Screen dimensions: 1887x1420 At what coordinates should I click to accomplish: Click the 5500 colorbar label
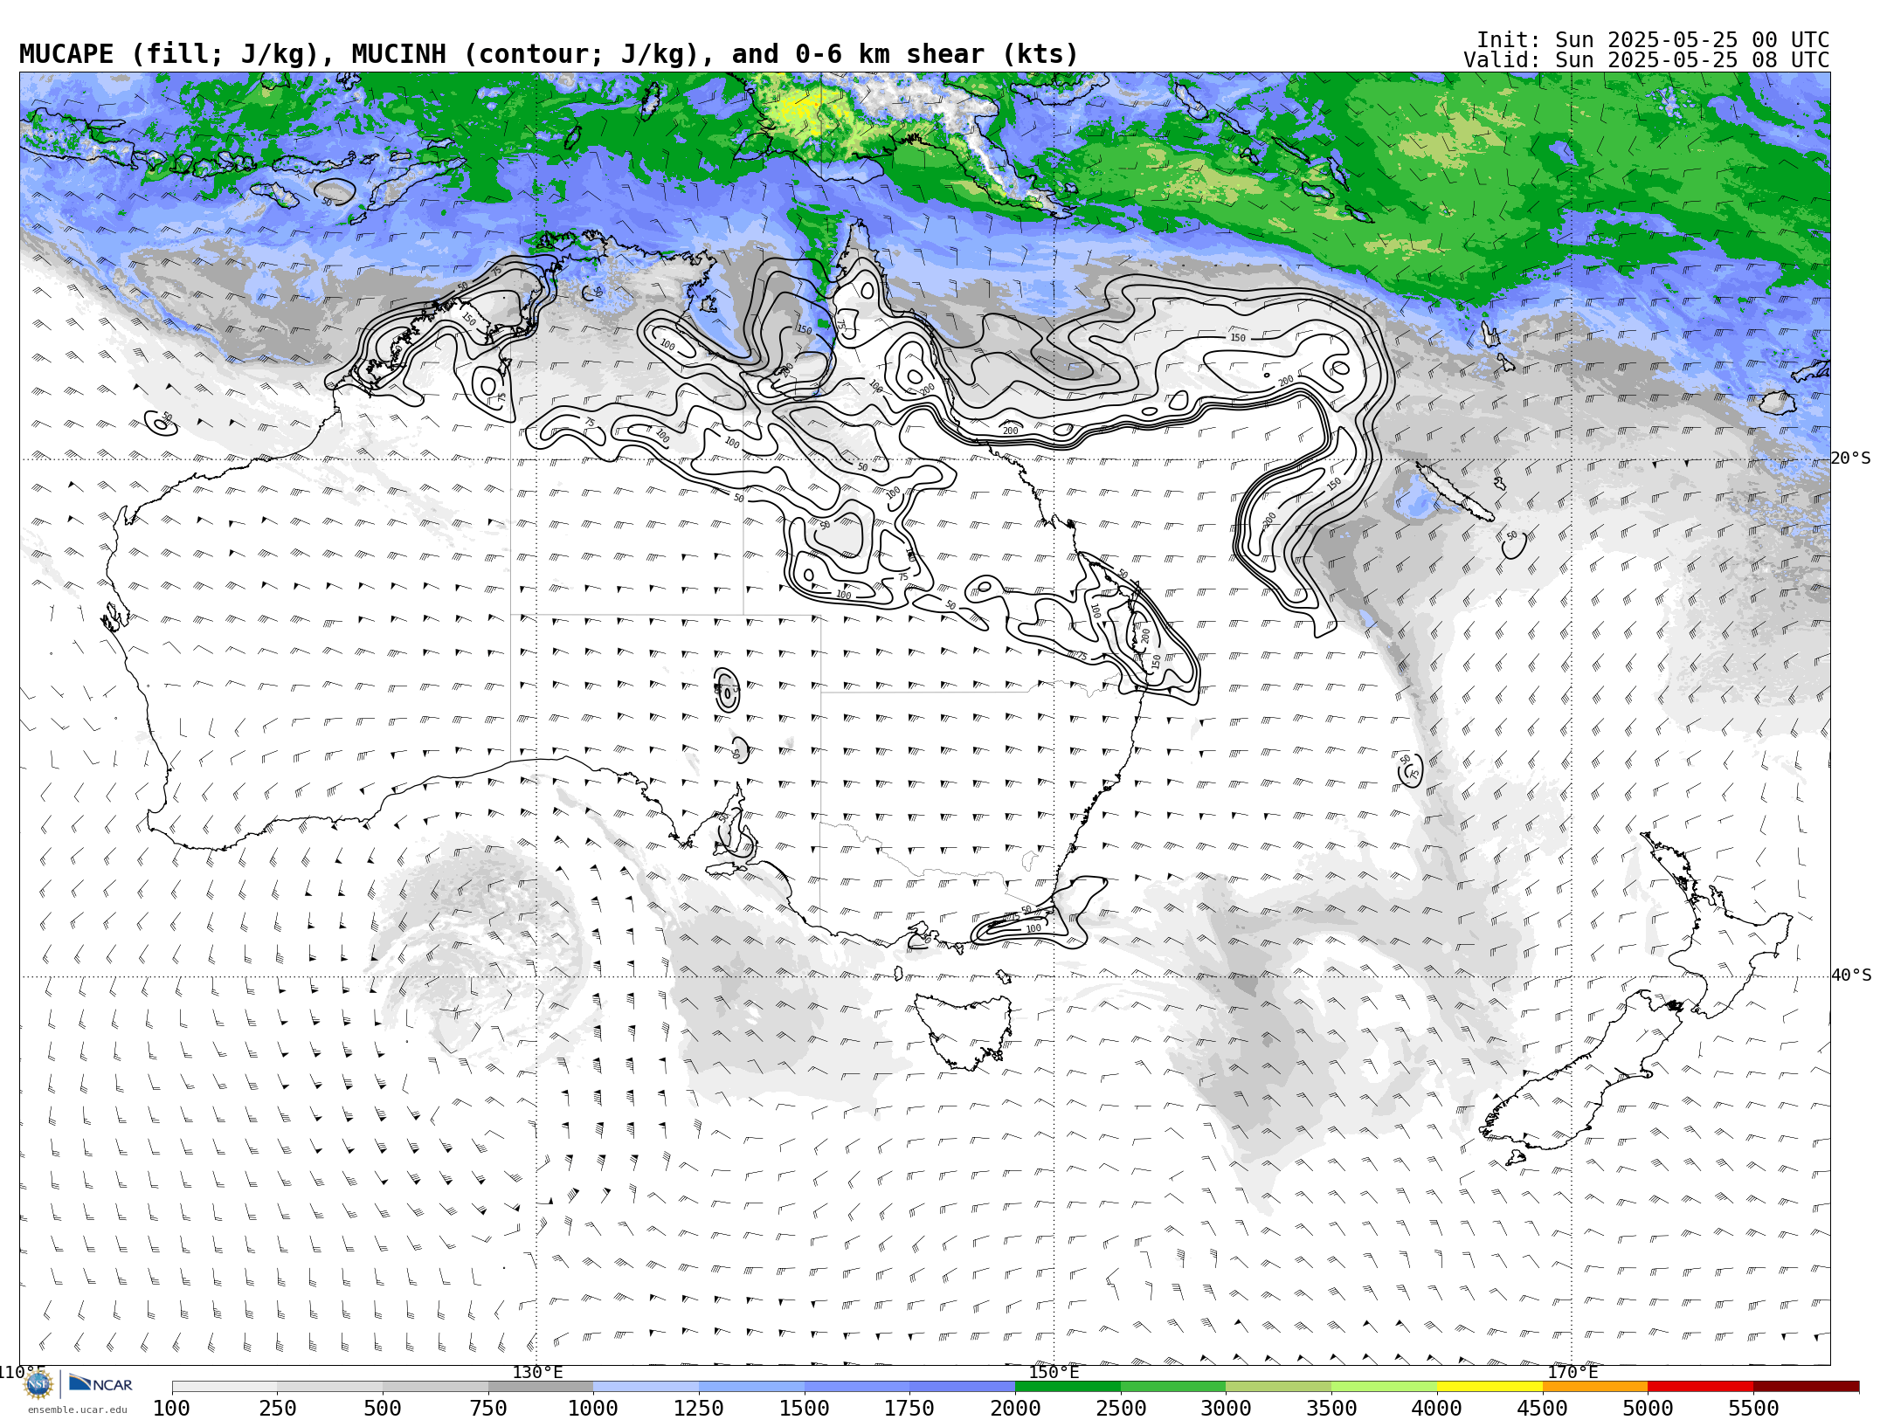[x=1753, y=1408]
